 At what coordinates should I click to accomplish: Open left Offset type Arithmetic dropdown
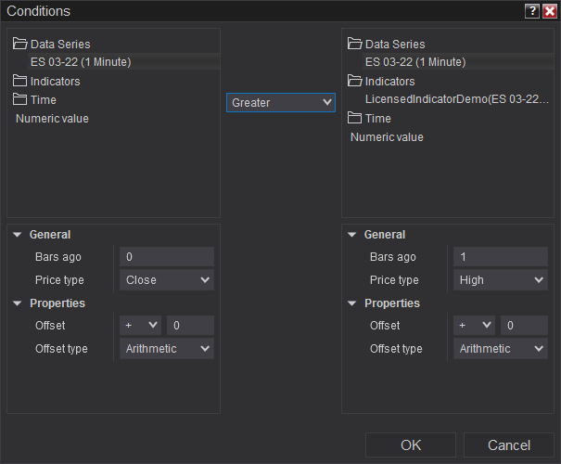pos(167,349)
